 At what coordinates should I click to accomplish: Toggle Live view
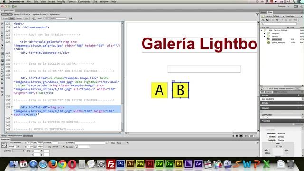27,18
